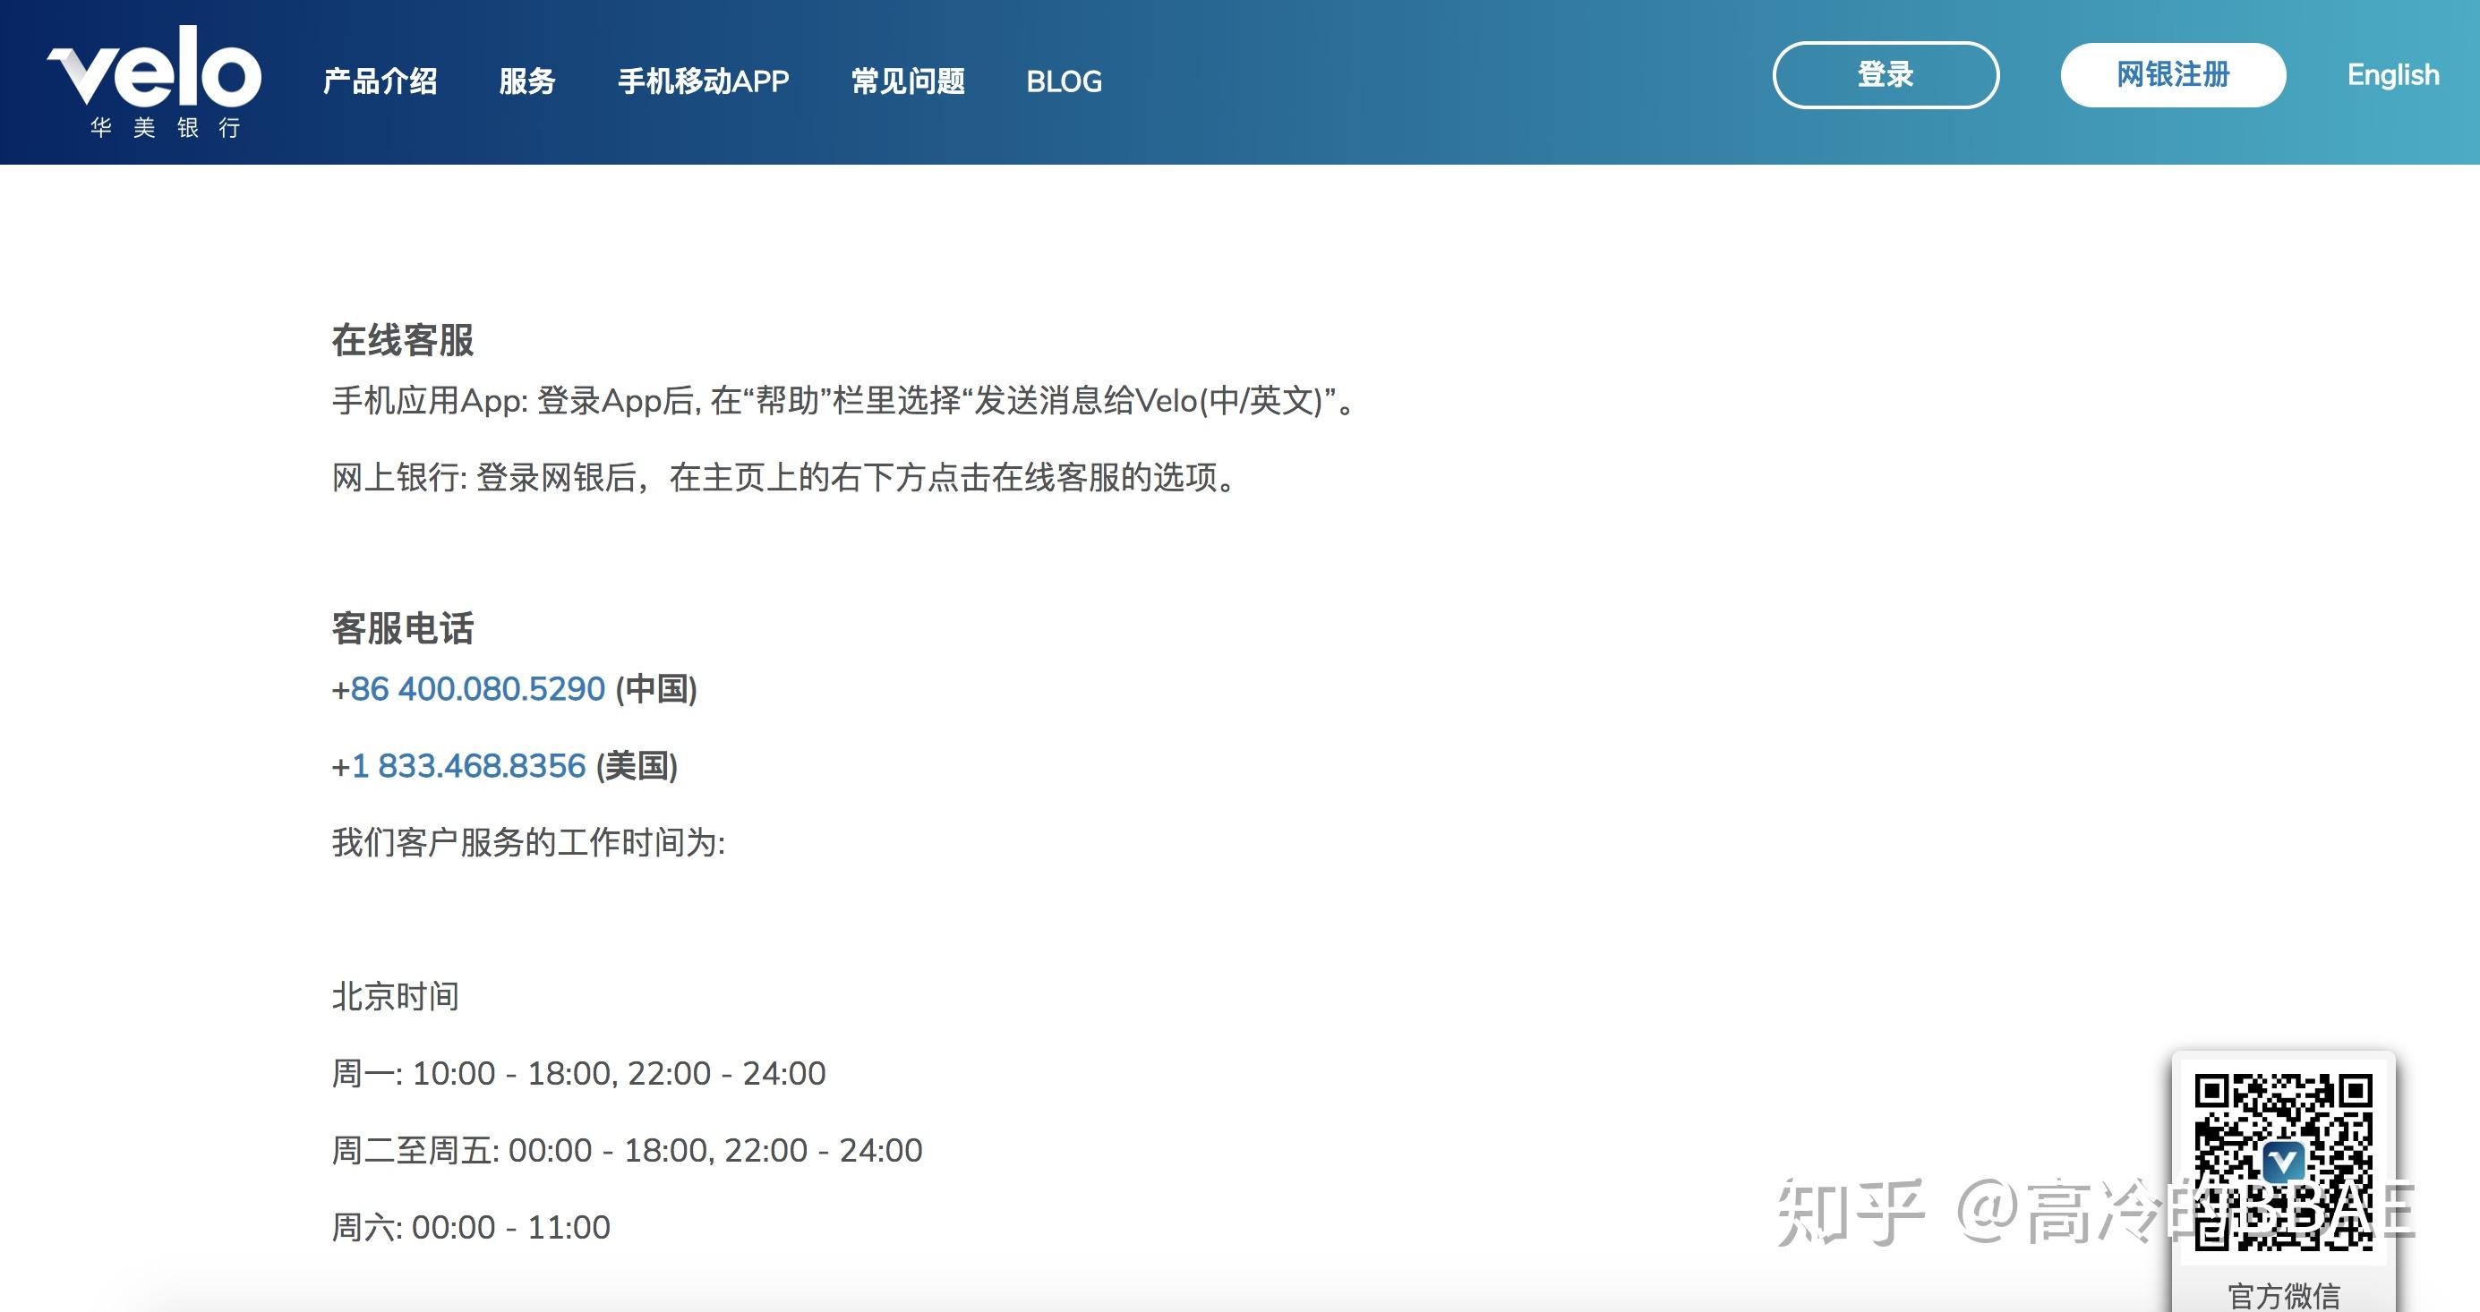Click the (中国) label after the phone number
The image size is (2480, 1312).
tap(656, 689)
